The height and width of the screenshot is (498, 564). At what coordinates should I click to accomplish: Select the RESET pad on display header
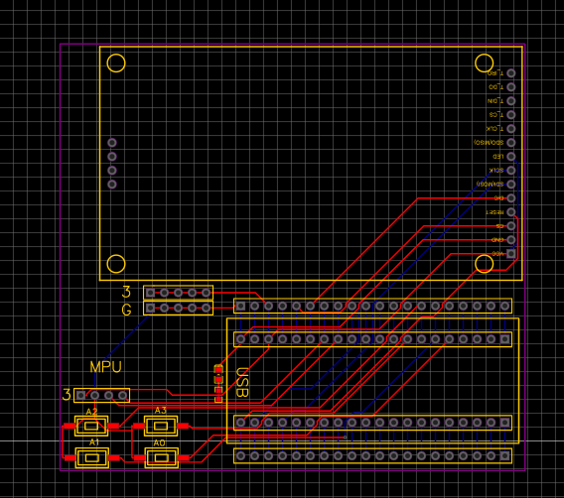510,212
